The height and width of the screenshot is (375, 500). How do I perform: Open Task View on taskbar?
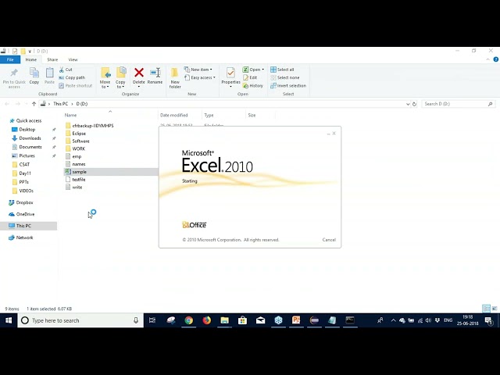click(x=152, y=320)
